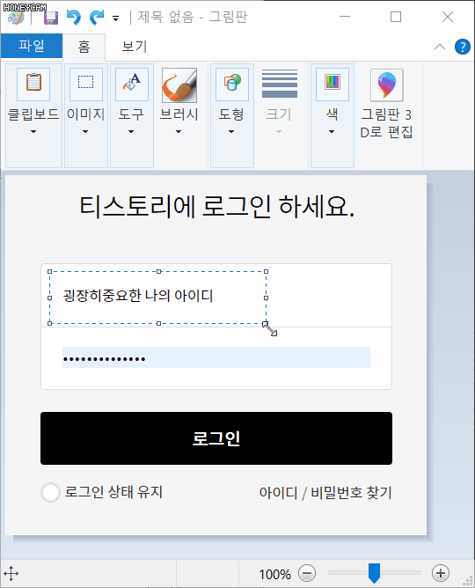Toggle the 로그인 상태 유지 radio circle

click(50, 492)
